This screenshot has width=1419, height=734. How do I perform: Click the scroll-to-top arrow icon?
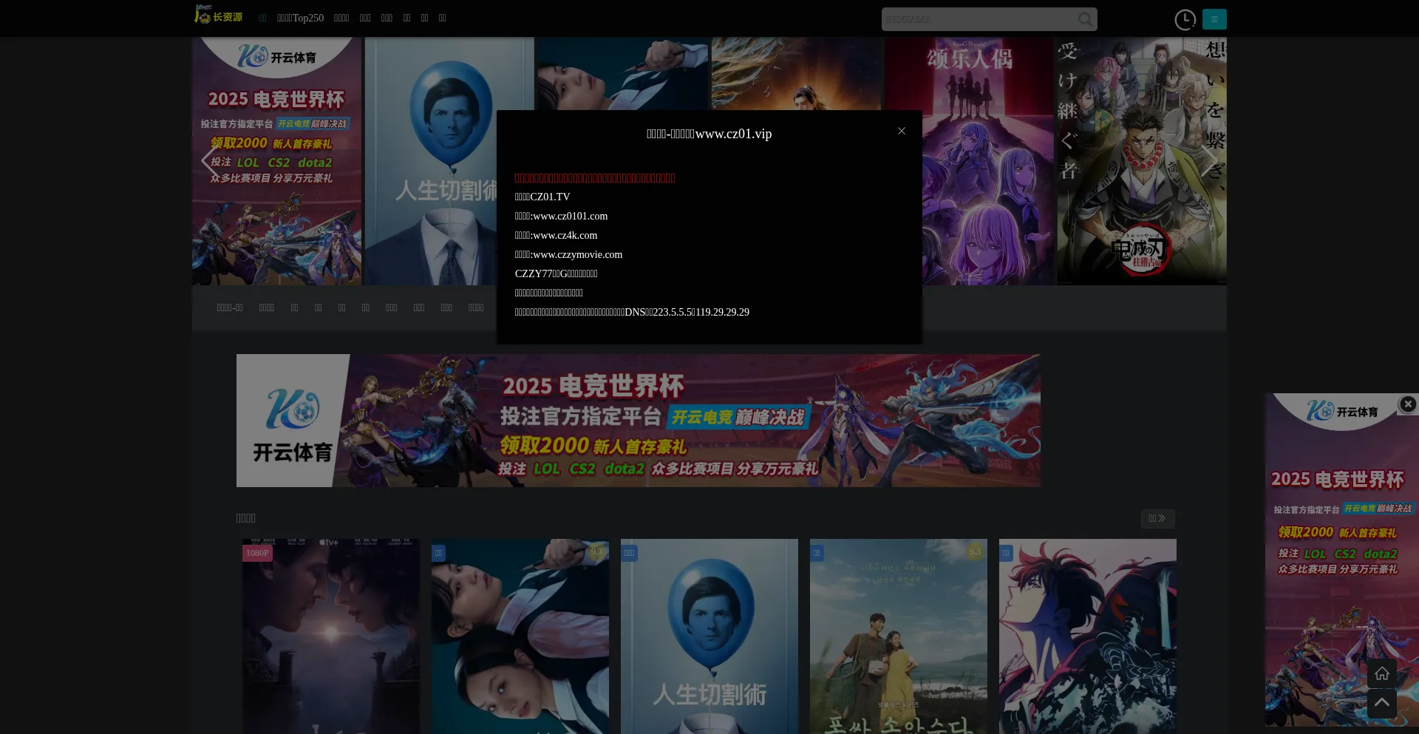tap(1381, 704)
